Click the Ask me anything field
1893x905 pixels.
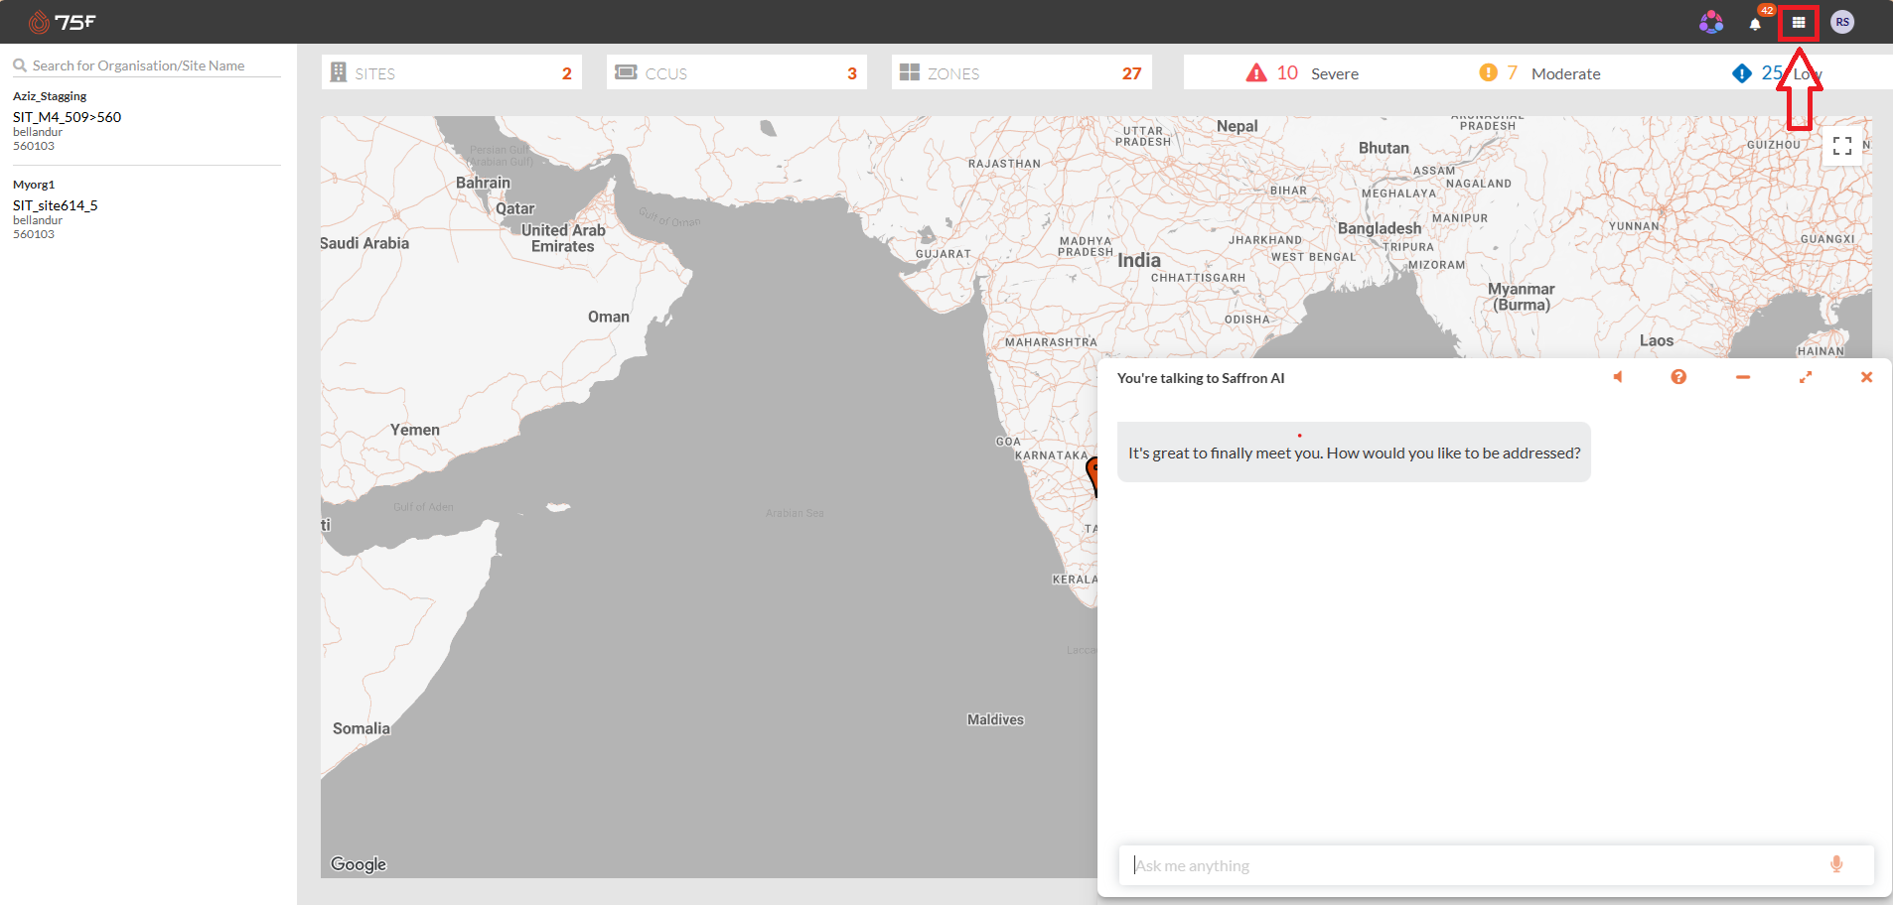tap(1474, 865)
